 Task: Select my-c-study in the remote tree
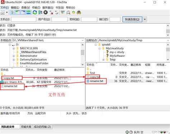tap(117, 52)
